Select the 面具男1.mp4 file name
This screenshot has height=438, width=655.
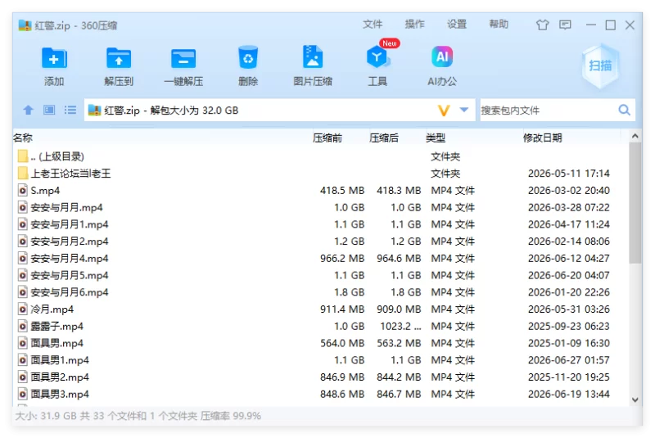(60, 360)
